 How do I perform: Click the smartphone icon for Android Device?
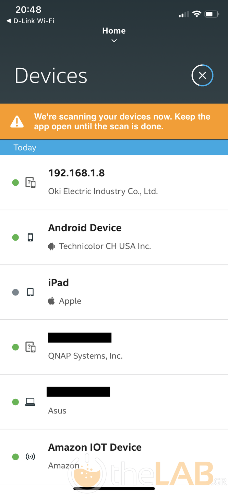(30, 237)
